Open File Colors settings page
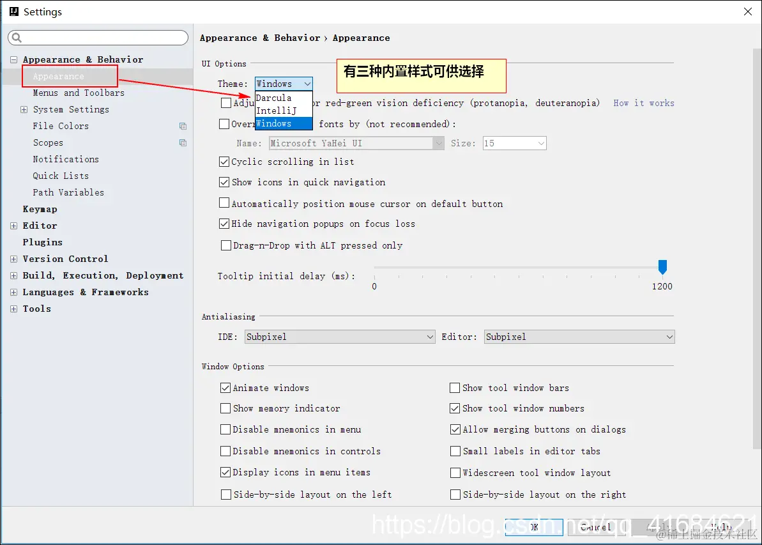The width and height of the screenshot is (762, 545). pyautogui.click(x=61, y=126)
